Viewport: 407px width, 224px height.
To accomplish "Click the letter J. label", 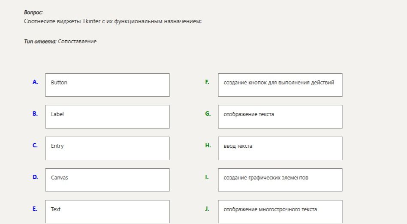I will 207,209.
